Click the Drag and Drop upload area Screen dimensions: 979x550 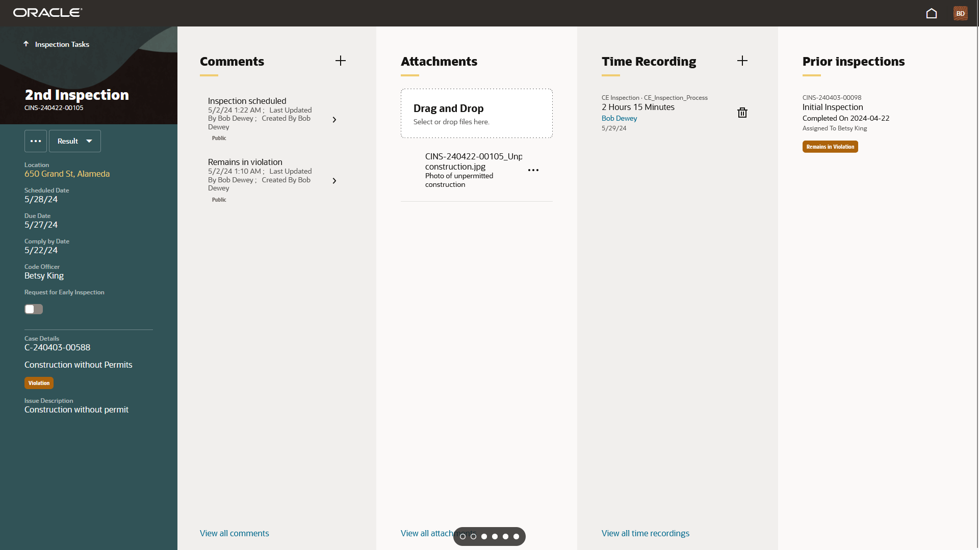coord(477,113)
